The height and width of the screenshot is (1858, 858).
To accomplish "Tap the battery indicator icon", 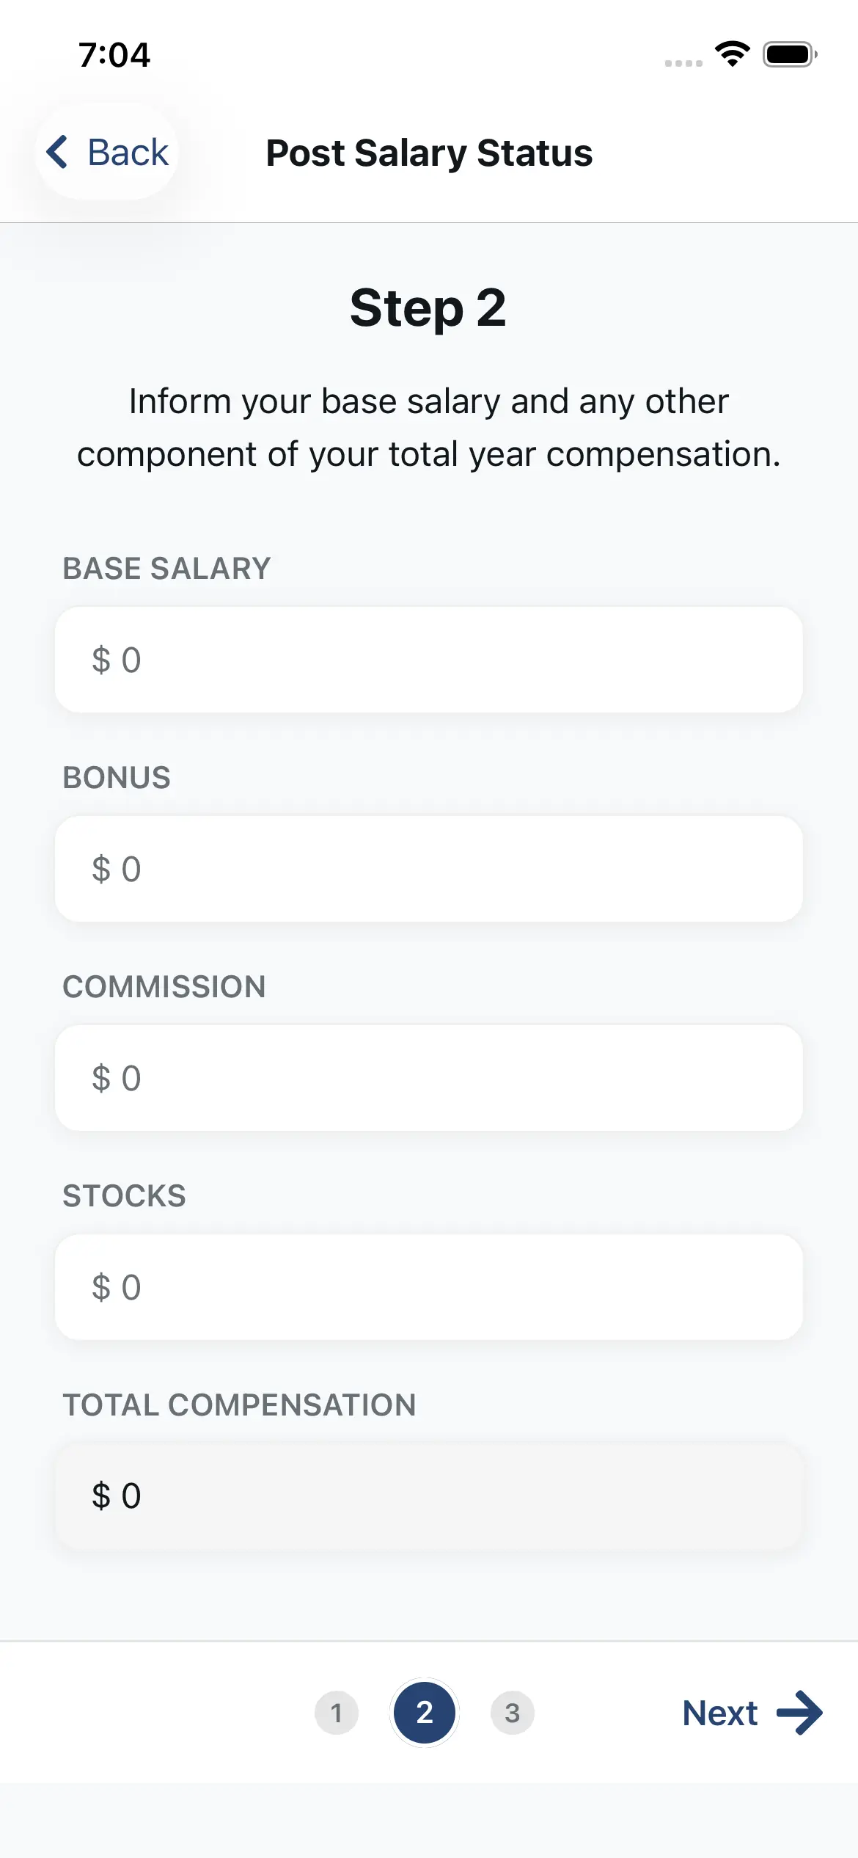I will pos(790,54).
